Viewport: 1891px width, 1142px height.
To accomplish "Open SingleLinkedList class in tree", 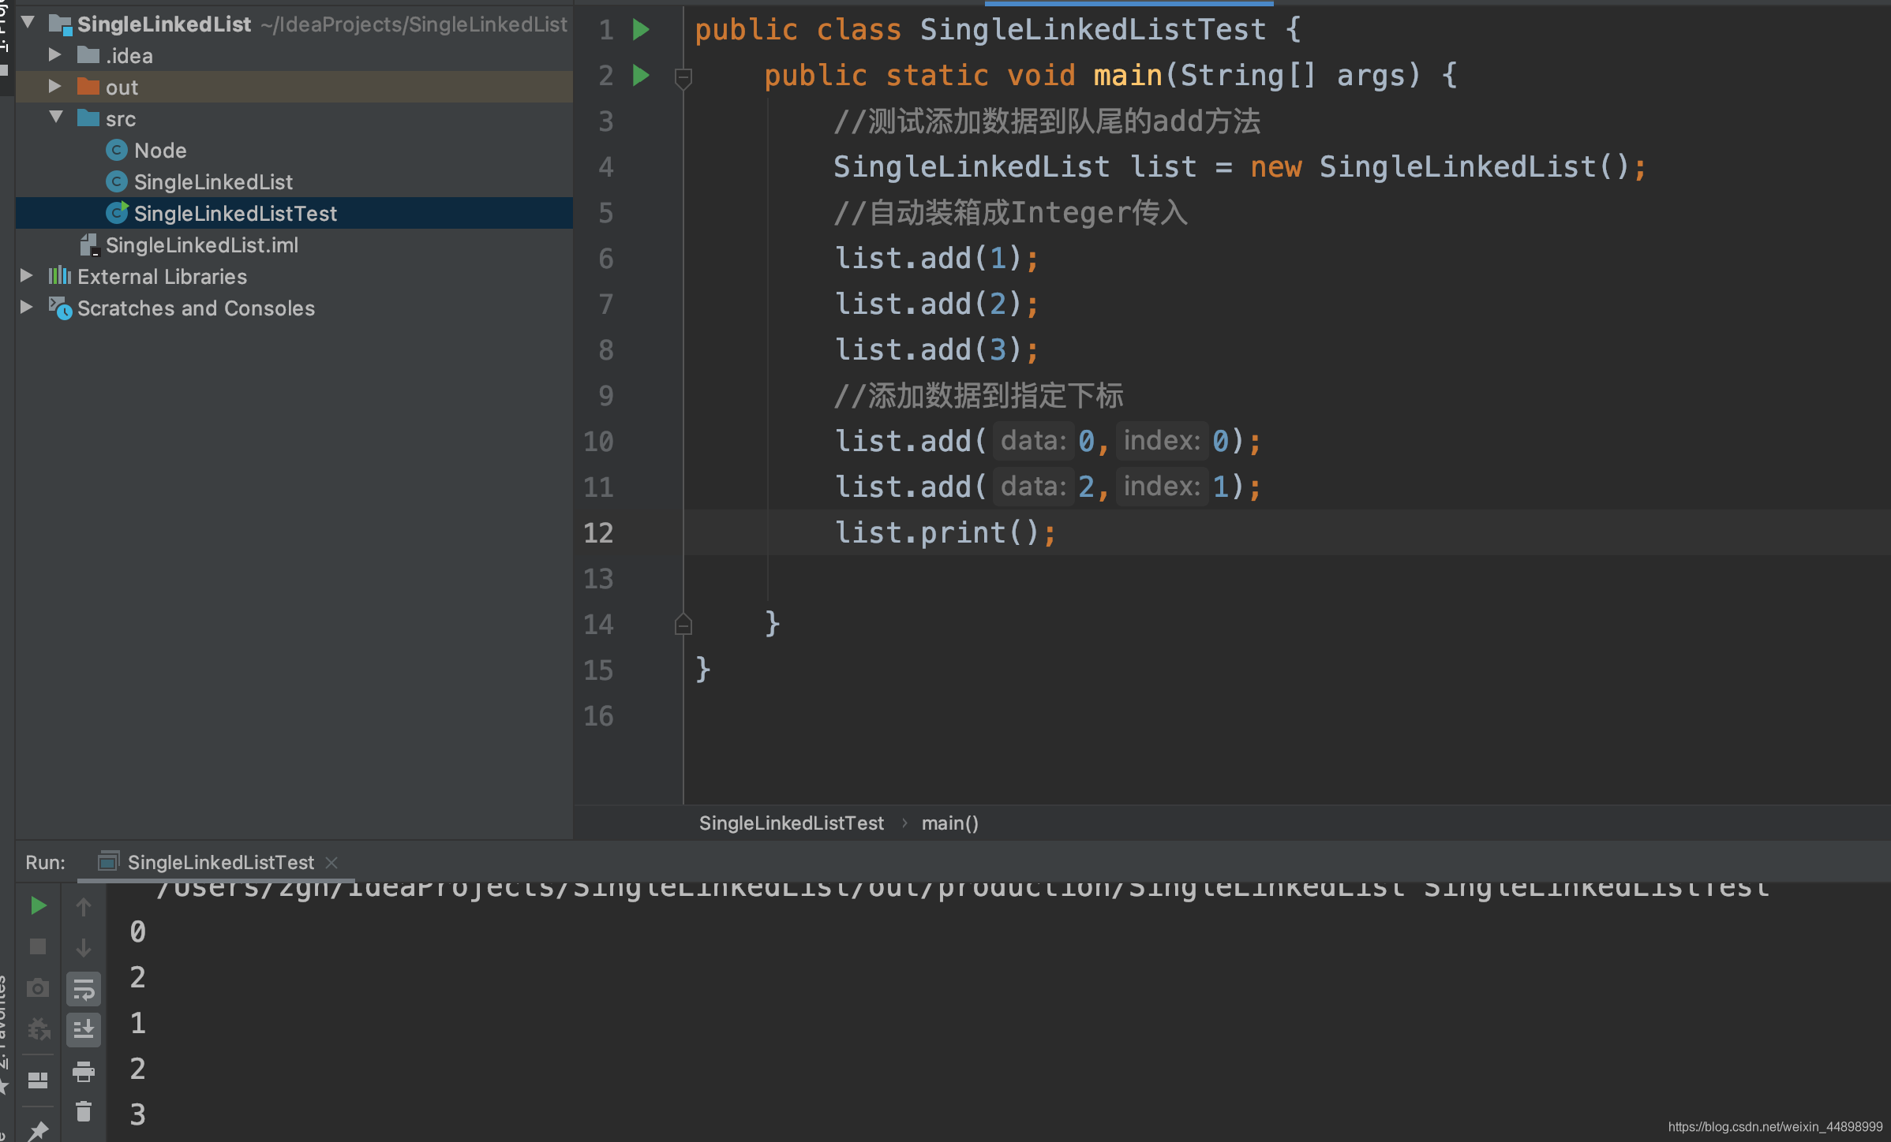I will pos(213,181).
